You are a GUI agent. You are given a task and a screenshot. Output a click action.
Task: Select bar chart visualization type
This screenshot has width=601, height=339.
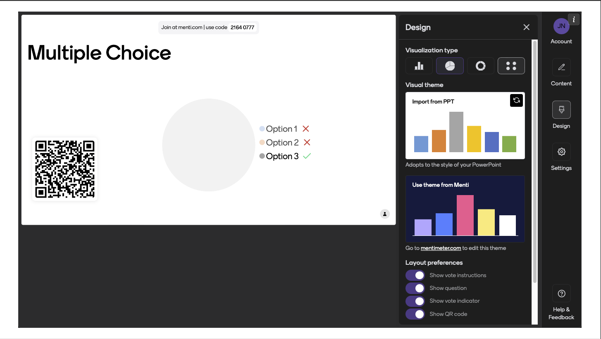click(419, 66)
